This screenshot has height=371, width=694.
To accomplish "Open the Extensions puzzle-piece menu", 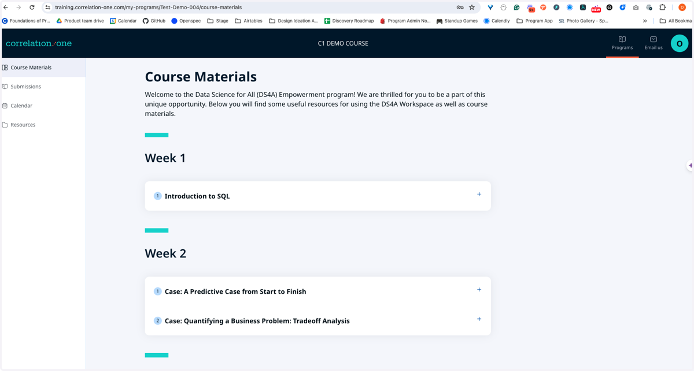I will tap(663, 8).
